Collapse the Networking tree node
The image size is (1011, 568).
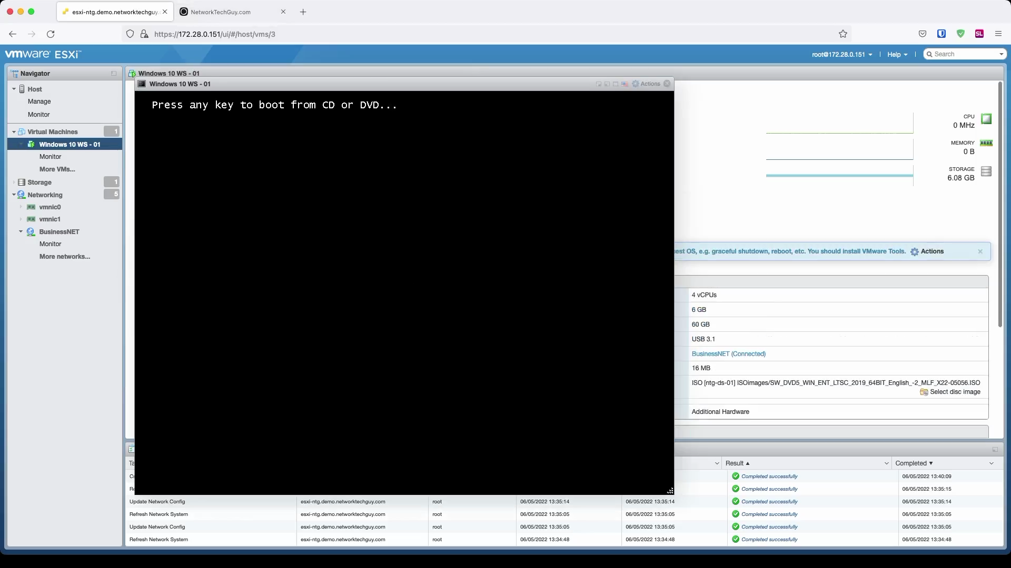pos(14,195)
